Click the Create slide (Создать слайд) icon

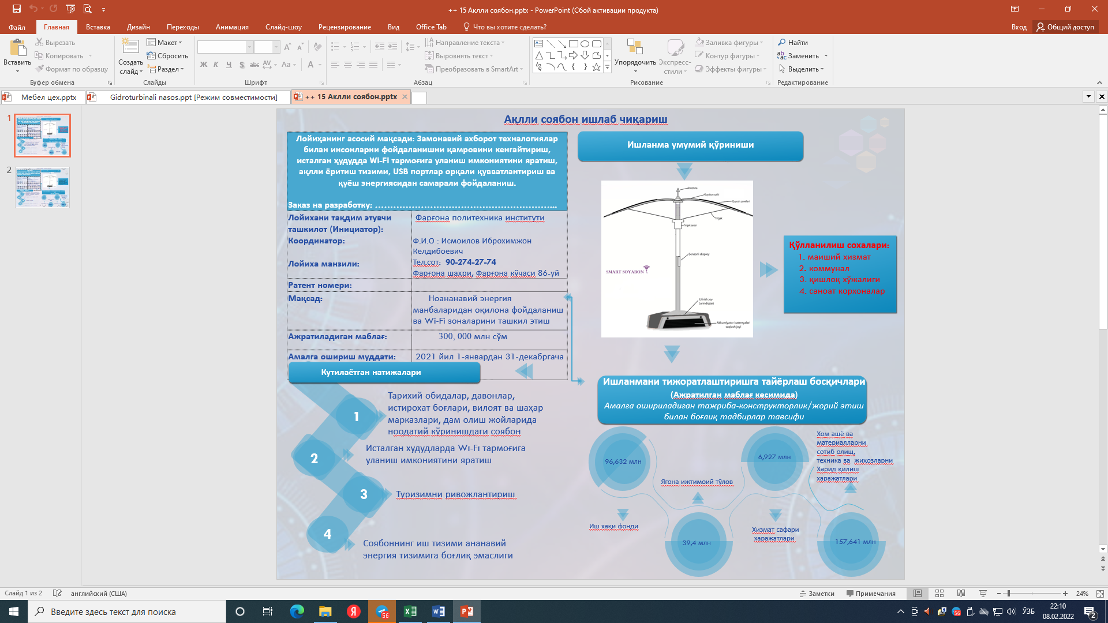click(130, 47)
